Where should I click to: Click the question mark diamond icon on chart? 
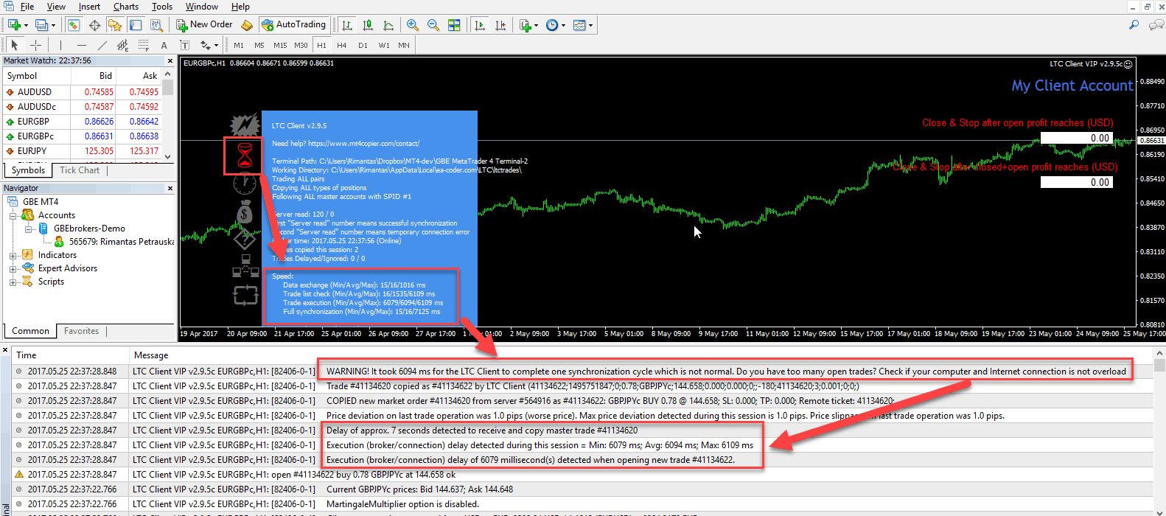tap(245, 239)
